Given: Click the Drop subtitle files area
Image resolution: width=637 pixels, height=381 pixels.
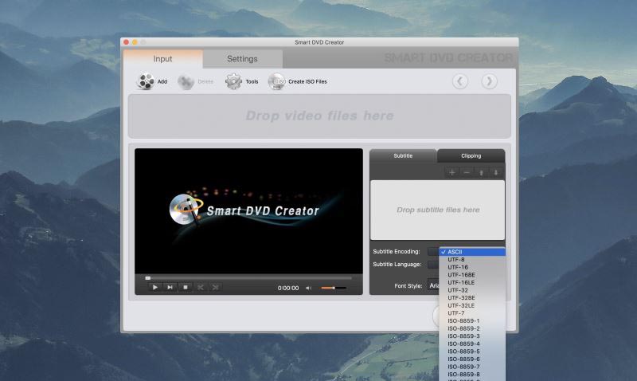Looking at the screenshot, I should tap(437, 210).
